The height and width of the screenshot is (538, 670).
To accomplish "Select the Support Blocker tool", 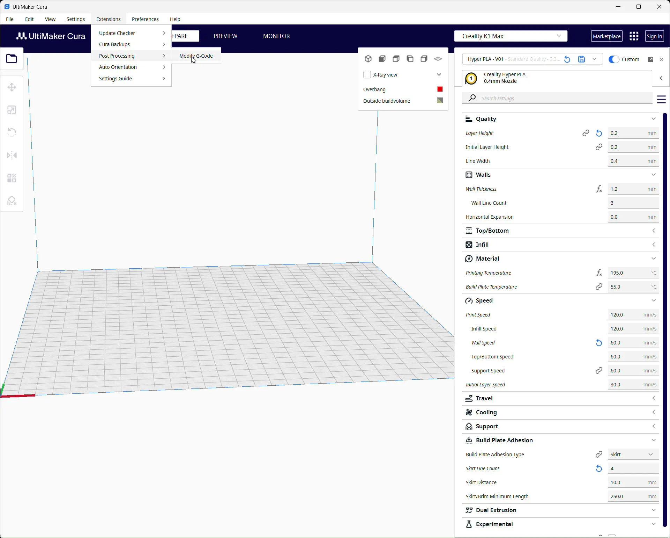I will click(x=12, y=201).
